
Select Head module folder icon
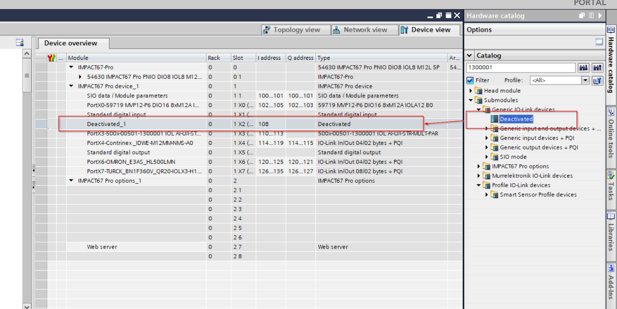coord(479,91)
